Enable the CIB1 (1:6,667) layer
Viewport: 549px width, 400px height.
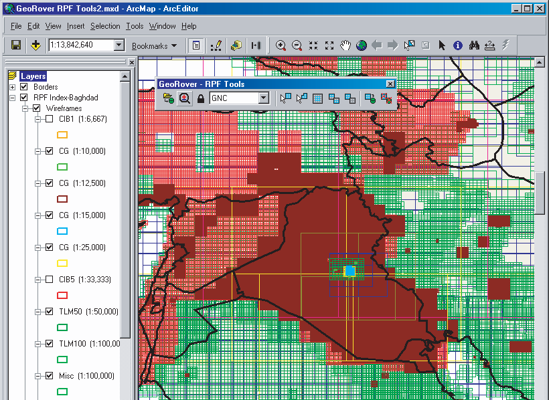tap(49, 118)
